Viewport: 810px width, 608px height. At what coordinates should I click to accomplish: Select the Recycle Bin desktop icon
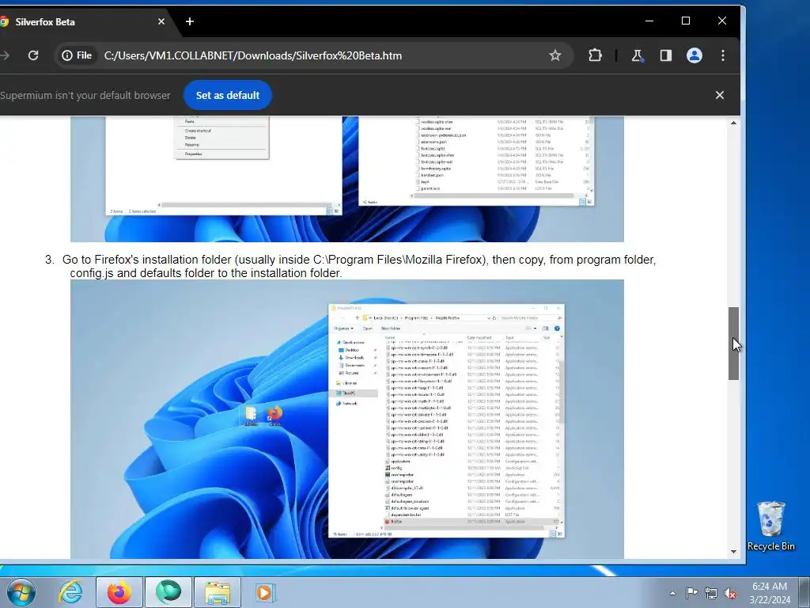770,526
